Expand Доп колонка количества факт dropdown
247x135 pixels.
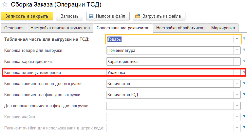[237, 106]
